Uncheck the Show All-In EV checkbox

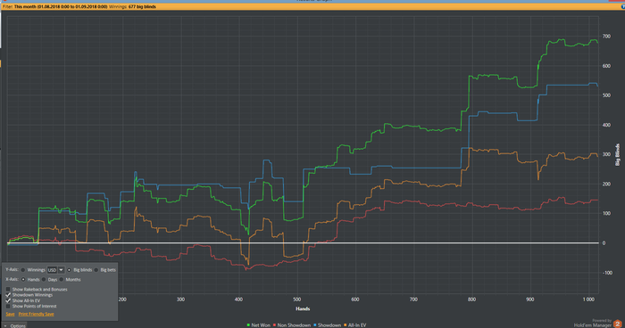(8, 300)
